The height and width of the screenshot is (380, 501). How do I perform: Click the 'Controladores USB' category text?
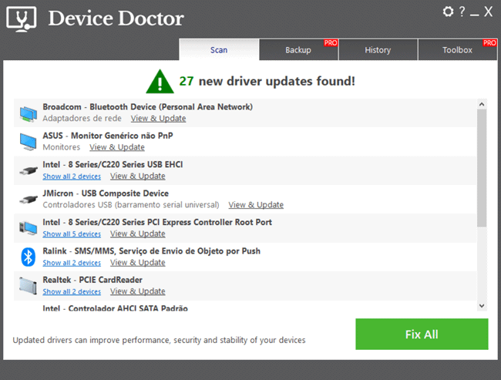tap(131, 204)
